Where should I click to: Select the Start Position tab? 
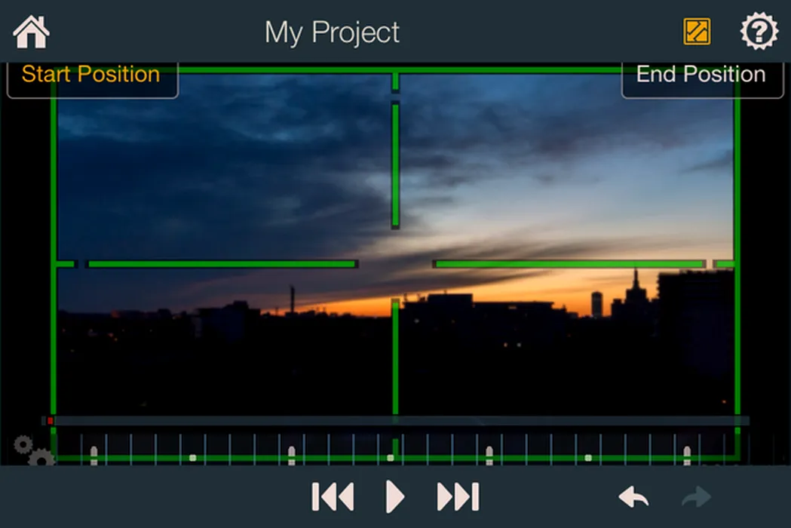pos(92,79)
